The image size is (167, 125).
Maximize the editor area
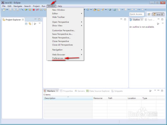coord(125,19)
